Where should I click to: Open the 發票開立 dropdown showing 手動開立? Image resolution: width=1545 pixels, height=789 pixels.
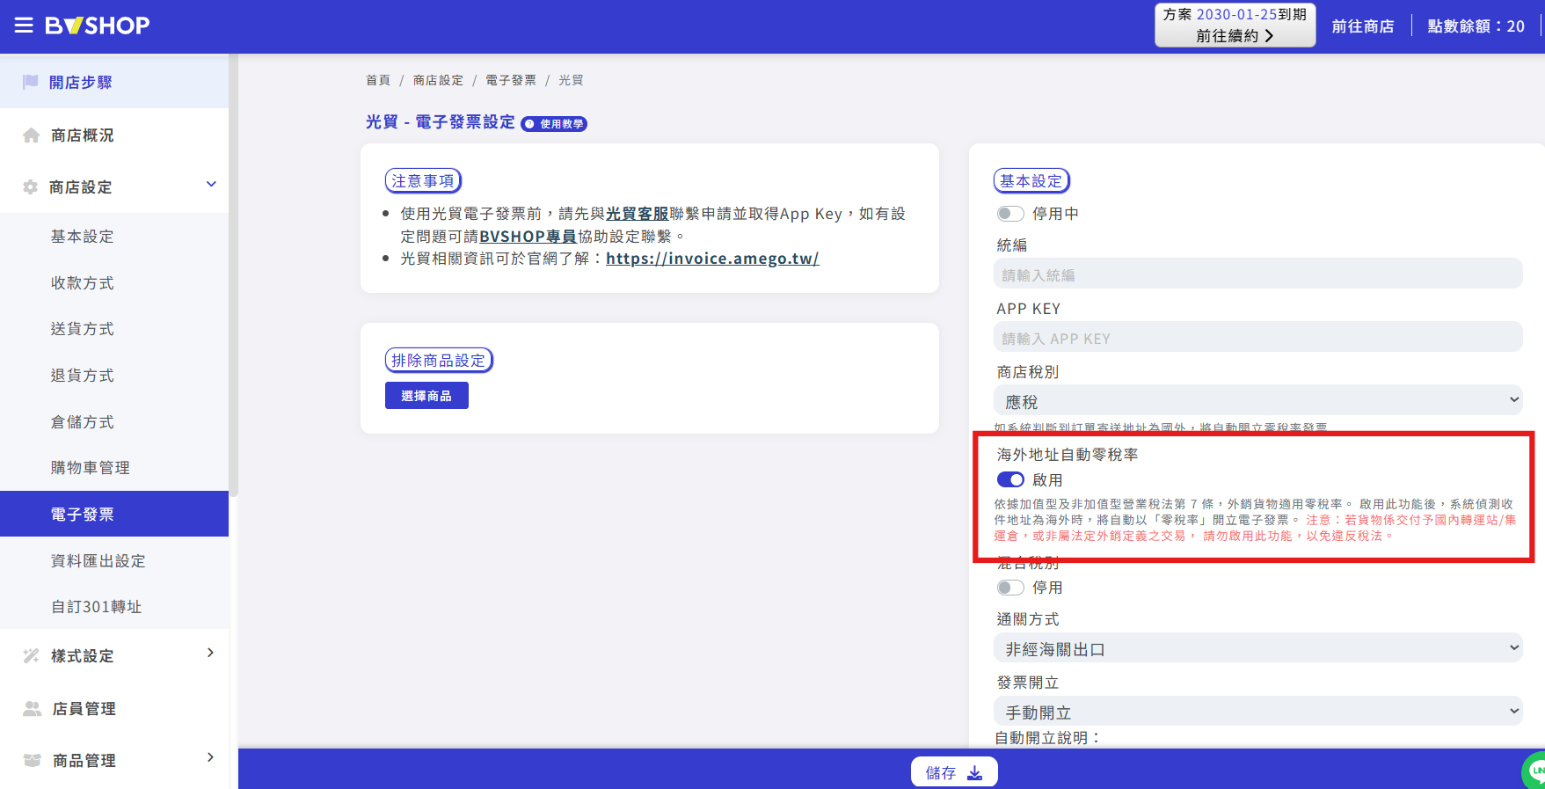pos(1258,712)
